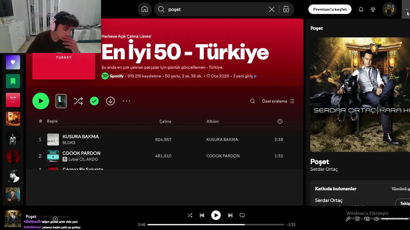
Task: Mute audio with the speaker icon
Action: click(x=377, y=219)
